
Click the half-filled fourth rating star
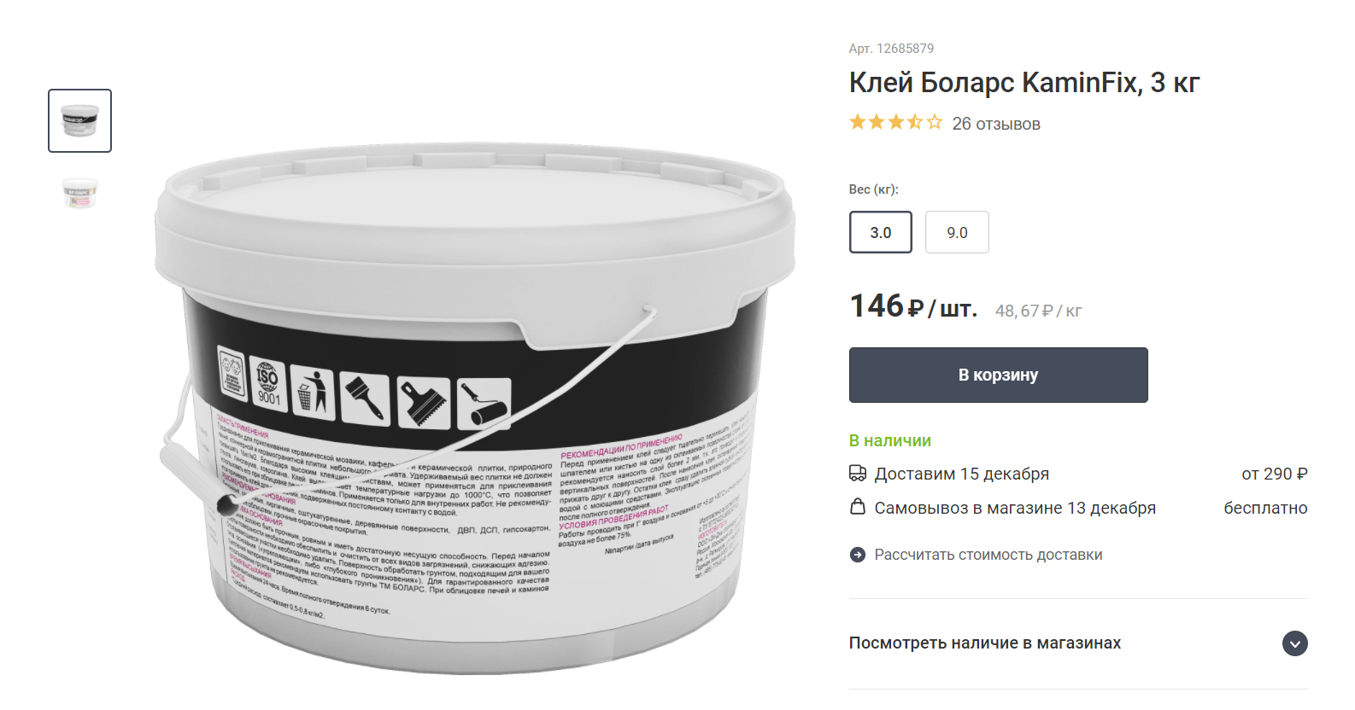pyautogui.click(x=915, y=122)
